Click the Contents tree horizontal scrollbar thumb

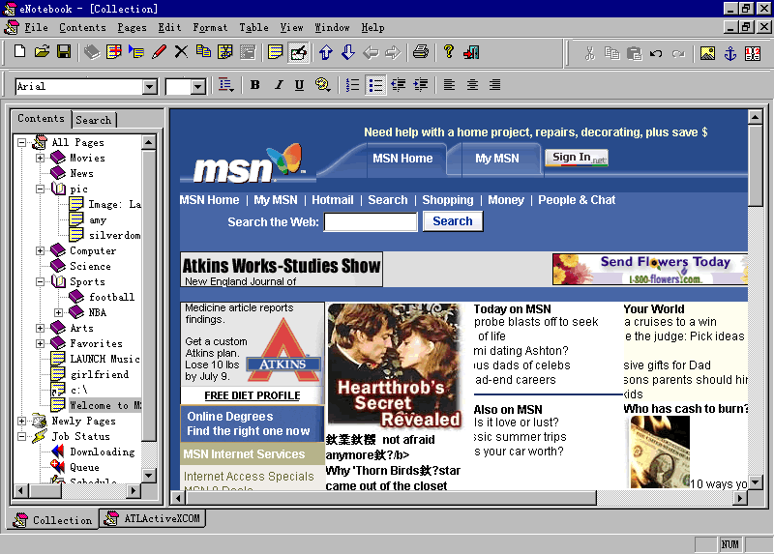click(45, 490)
